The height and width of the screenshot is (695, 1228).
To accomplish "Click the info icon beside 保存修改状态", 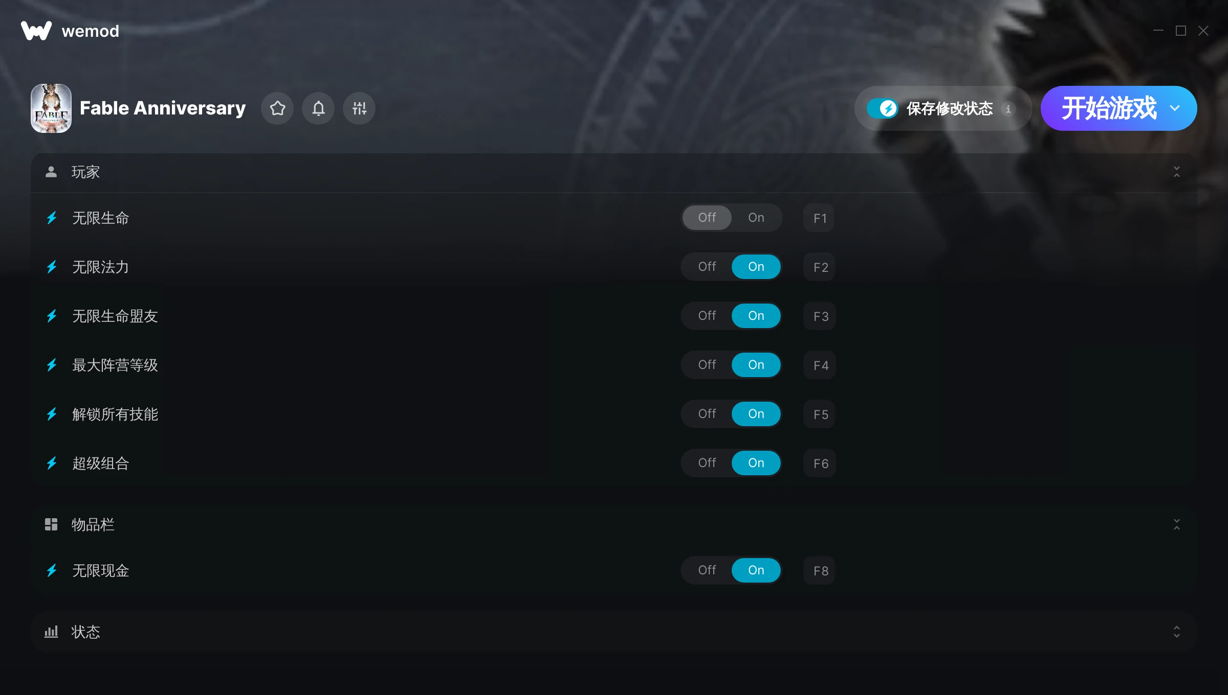I will (x=1008, y=109).
